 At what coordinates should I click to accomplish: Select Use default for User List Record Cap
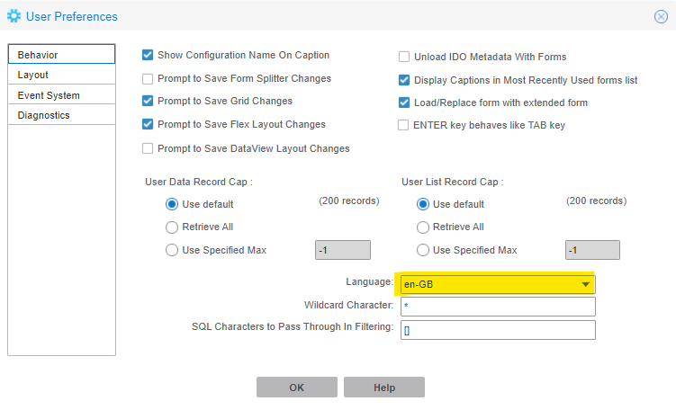(423, 204)
